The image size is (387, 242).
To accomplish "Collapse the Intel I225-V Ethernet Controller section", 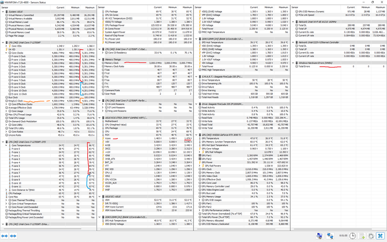I will pos(293,42).
